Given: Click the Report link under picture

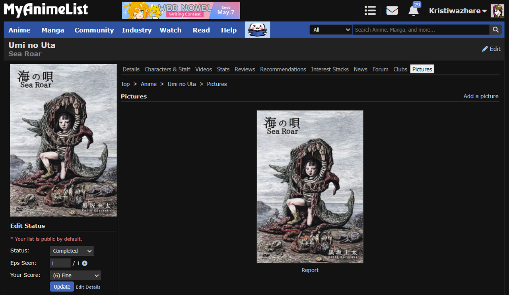Looking at the screenshot, I should (x=310, y=270).
